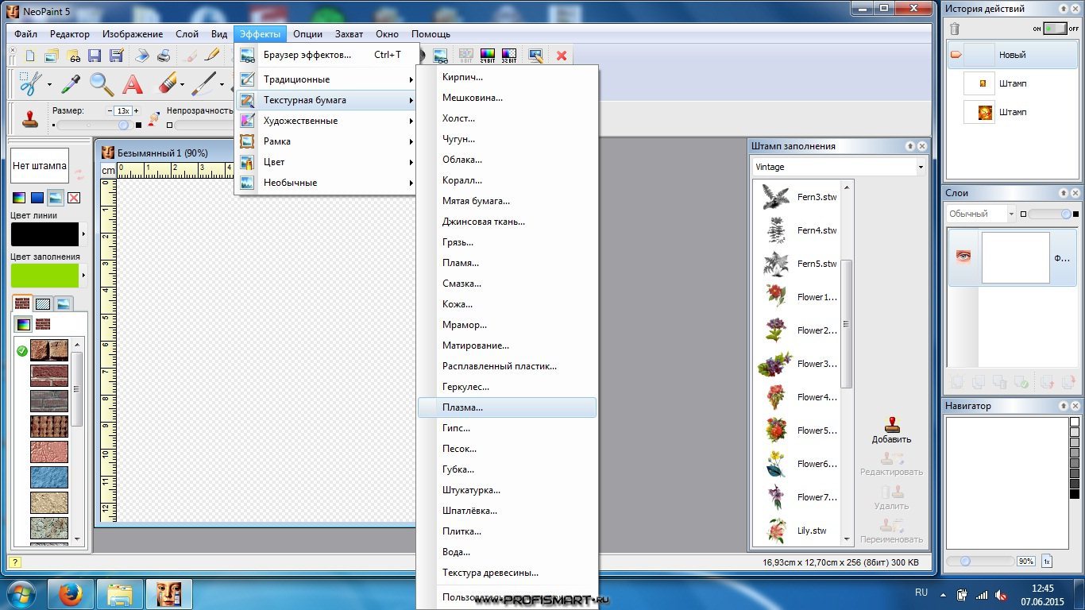Select Кирпич texture effect
This screenshot has height=610, width=1085.
507,77
